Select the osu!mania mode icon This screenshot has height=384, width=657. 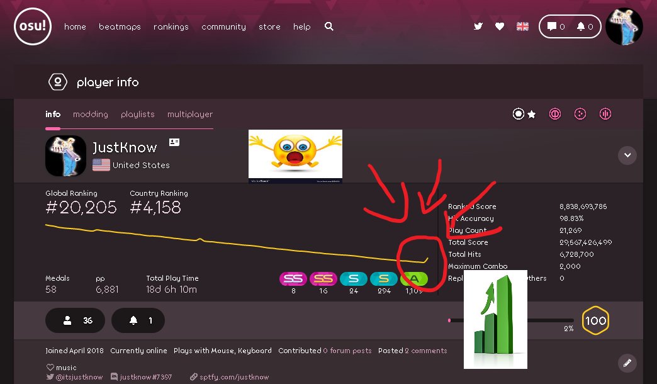[605, 114]
